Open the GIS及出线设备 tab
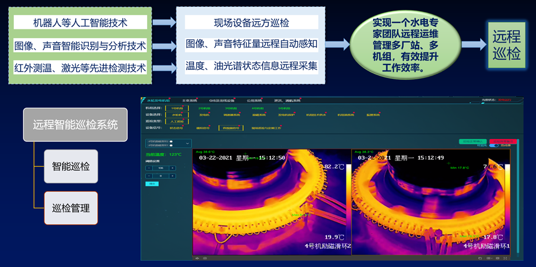The height and width of the screenshot is (267, 536). pos(222,100)
